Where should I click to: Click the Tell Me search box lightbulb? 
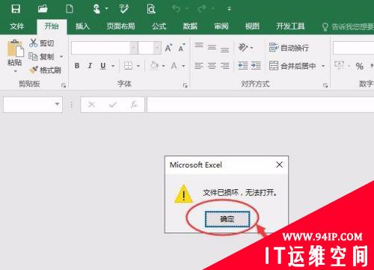(325, 27)
